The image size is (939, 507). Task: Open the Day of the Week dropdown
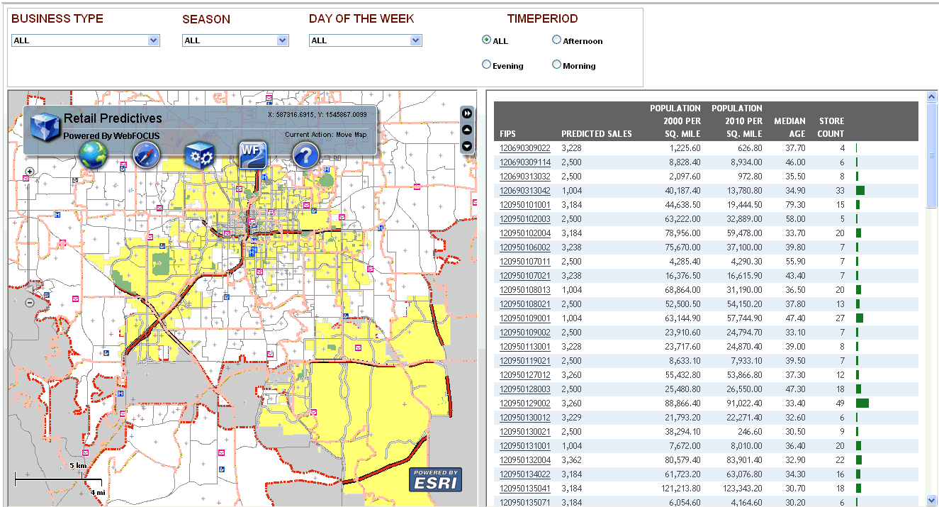tap(366, 40)
